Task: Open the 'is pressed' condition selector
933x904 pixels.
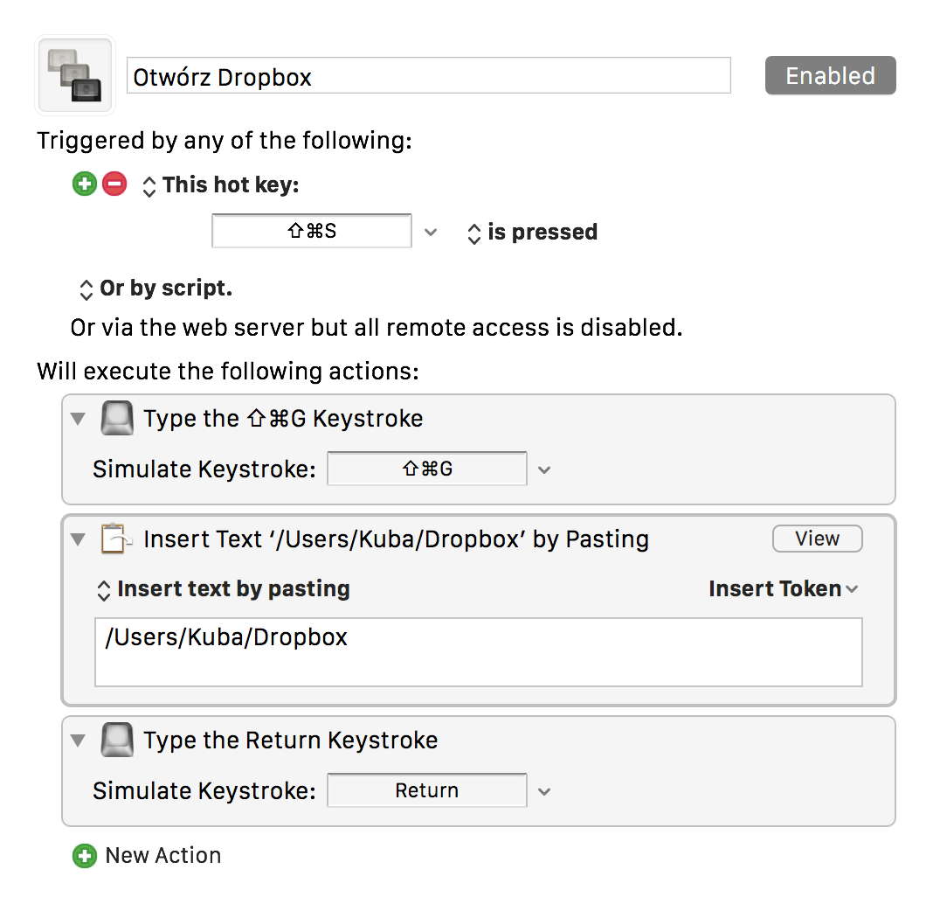Action: coord(474,233)
